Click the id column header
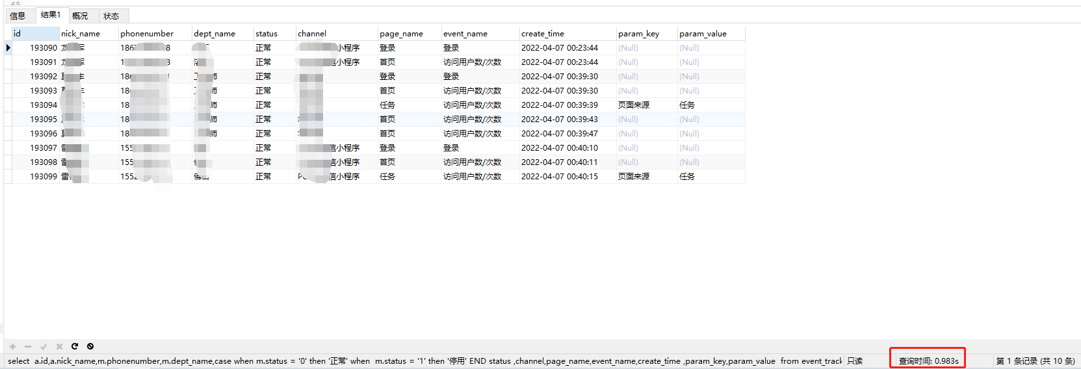1081x369 pixels. (35, 33)
